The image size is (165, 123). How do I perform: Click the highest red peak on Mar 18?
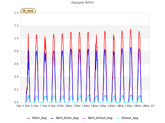point(131,30)
